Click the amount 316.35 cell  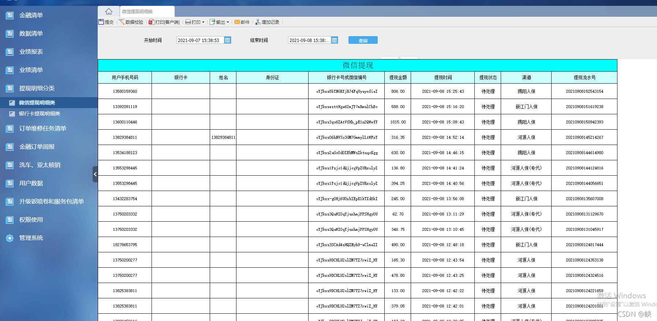pos(398,137)
